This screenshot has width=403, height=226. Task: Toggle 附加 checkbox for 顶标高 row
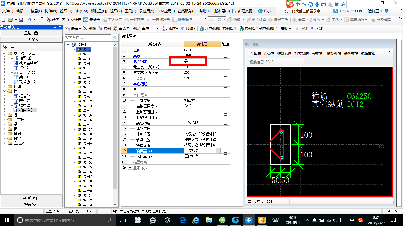(225, 151)
